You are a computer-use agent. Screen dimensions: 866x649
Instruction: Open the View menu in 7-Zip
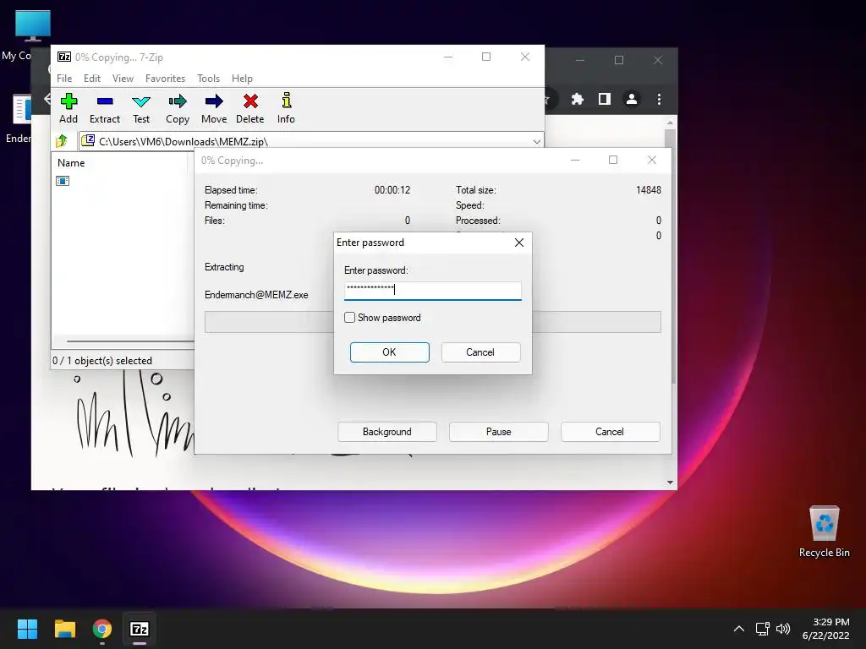coord(123,79)
